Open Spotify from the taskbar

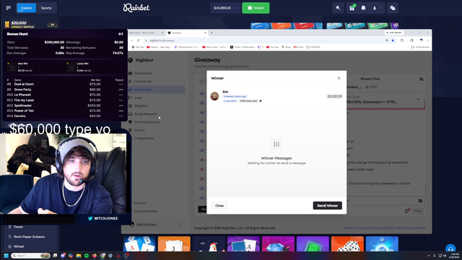pyautogui.click(x=87, y=256)
